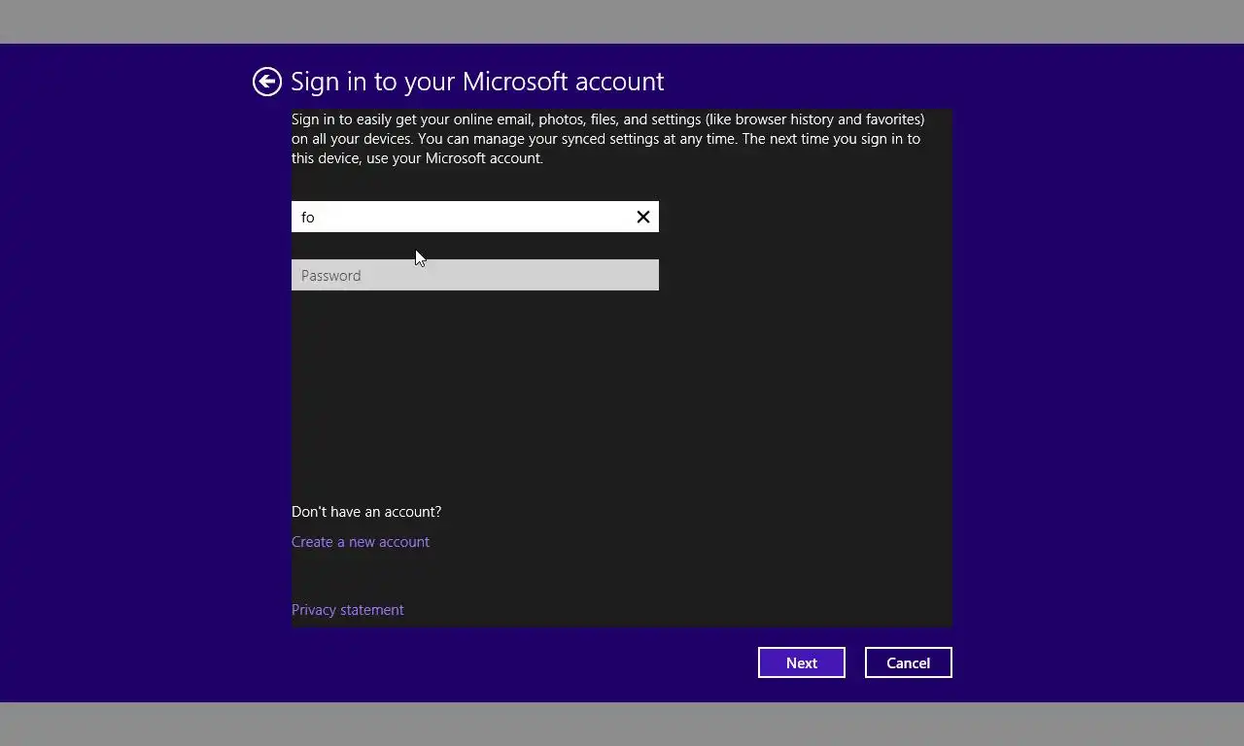
Task: Open the Create a new account link
Action: coord(361,542)
